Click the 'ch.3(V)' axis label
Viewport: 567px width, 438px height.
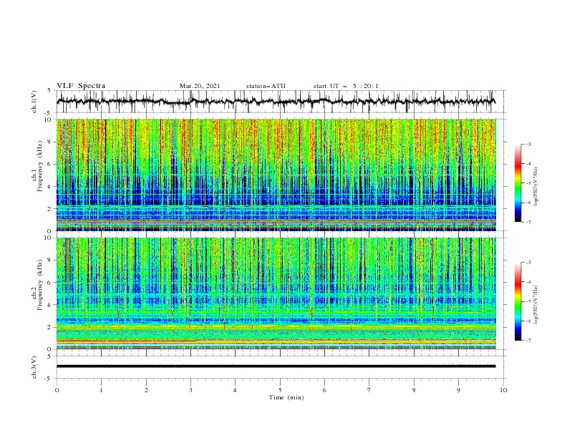pos(34,367)
